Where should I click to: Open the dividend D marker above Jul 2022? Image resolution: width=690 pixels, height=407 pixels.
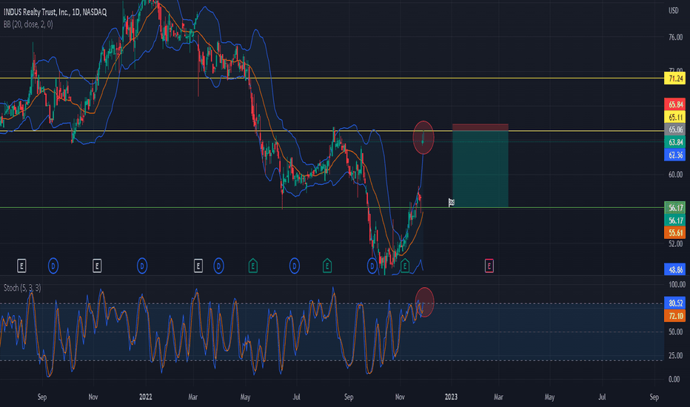(x=295, y=266)
